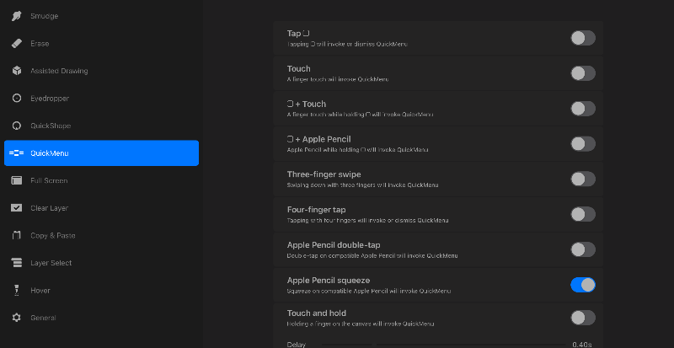Select the QuickMenu sidebar item

tap(101, 153)
